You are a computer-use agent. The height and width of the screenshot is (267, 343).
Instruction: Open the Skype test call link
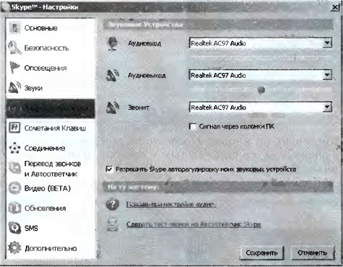pyautogui.click(x=194, y=224)
